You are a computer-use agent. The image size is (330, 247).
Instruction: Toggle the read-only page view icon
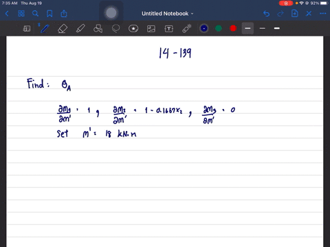pos(27,29)
